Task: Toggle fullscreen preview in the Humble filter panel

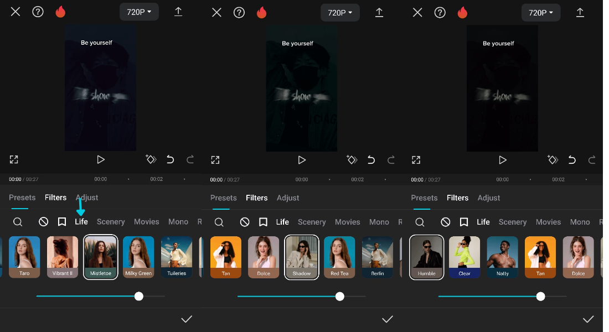Action: [416, 160]
